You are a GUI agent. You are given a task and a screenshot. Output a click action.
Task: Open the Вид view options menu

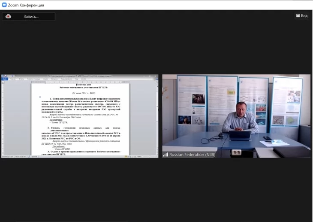(302, 15)
